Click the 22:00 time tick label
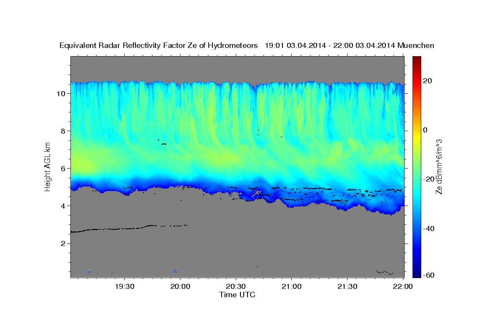 click(x=403, y=286)
